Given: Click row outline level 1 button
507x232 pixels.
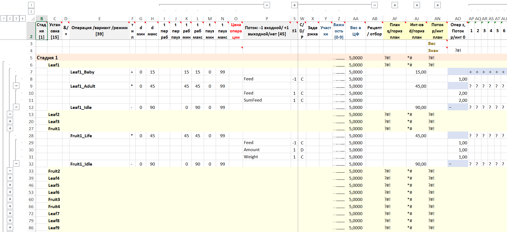Looking at the screenshot, I should 4,19.
